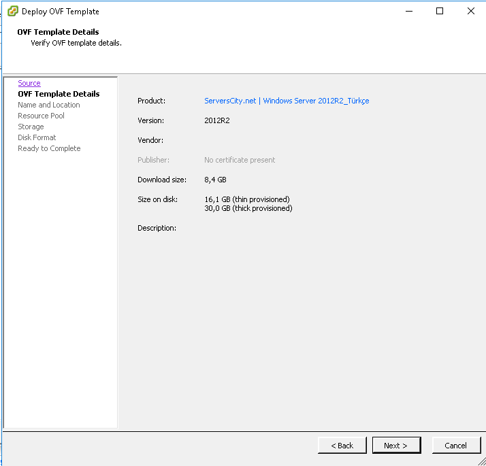Click the 16,1 GB thin provisioned text
The width and height of the screenshot is (486, 466).
click(247, 199)
